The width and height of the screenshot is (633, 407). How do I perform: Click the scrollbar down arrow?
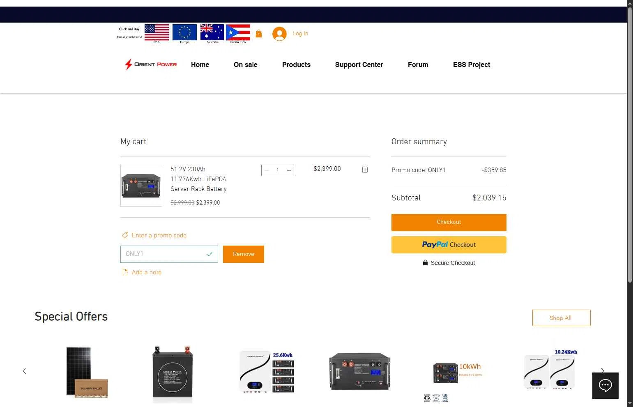tap(630, 404)
